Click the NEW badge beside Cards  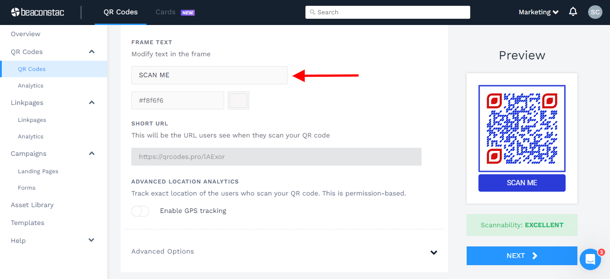(188, 12)
